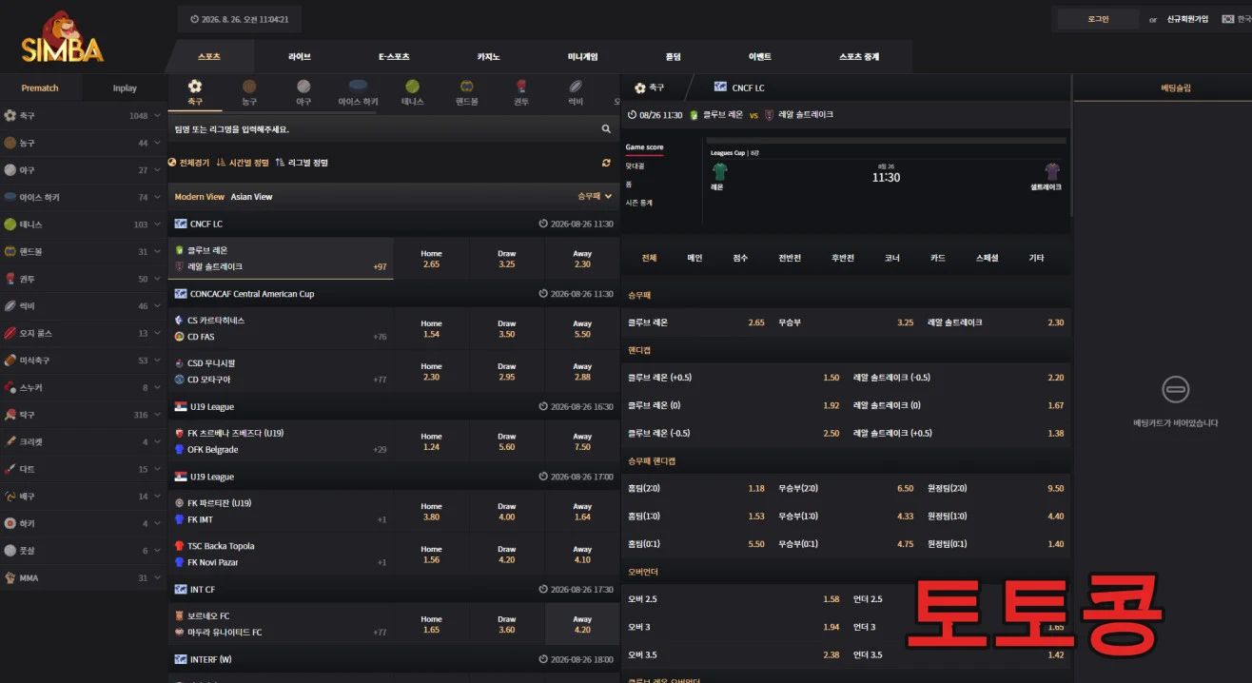Expand the 럭비 46 sidebar category
The width and height of the screenshot is (1252, 683).
pyautogui.click(x=83, y=306)
